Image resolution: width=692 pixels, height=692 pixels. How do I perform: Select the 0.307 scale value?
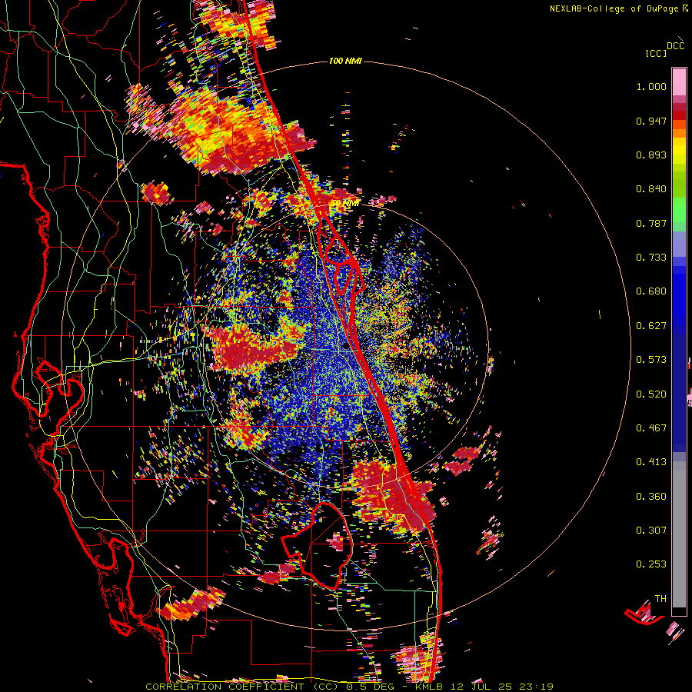(x=651, y=531)
